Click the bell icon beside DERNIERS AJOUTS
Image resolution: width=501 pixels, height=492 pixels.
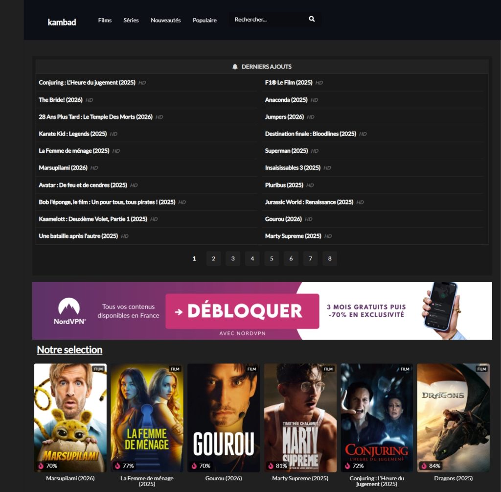tap(235, 67)
